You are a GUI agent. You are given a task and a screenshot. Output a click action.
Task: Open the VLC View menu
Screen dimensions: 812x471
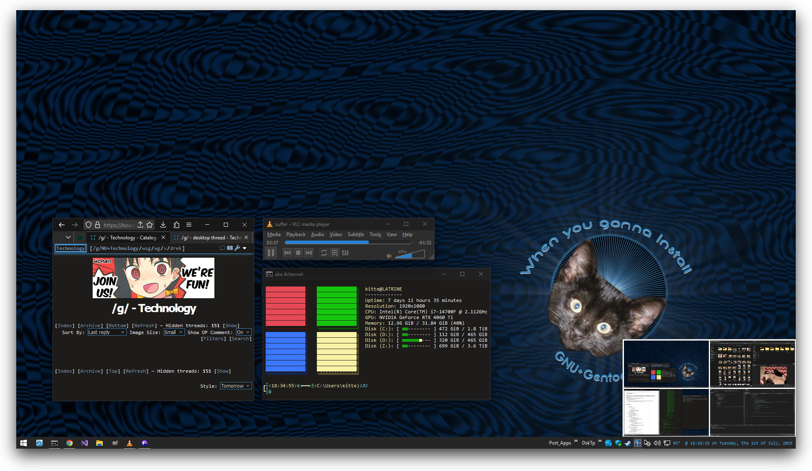pos(392,234)
